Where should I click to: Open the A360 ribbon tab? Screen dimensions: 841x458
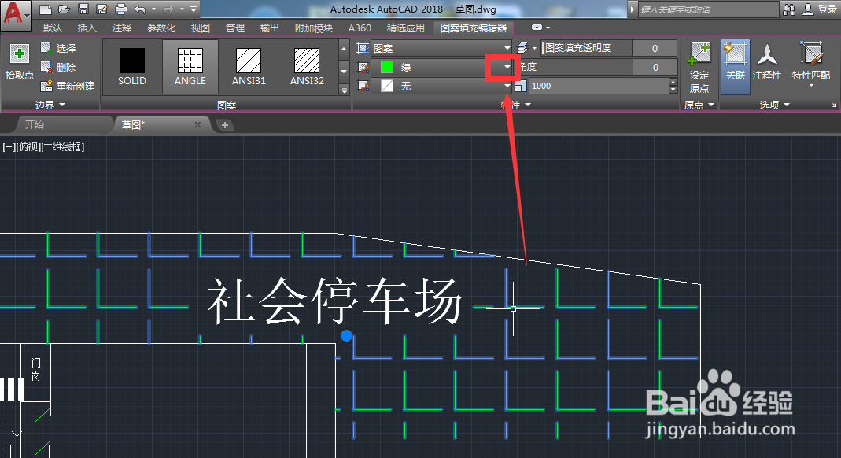click(x=360, y=28)
